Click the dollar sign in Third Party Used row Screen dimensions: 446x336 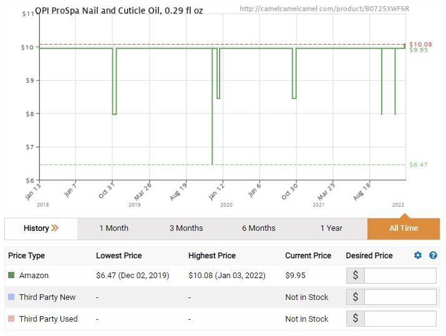click(x=356, y=319)
